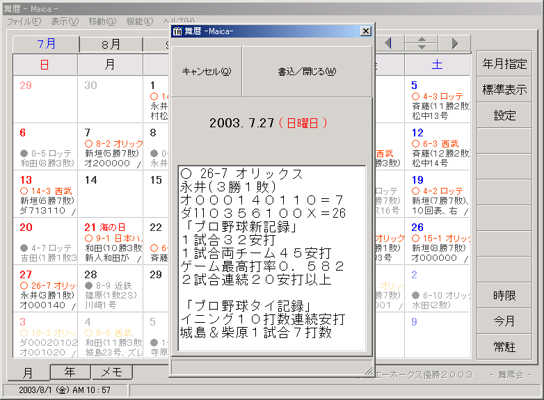The height and width of the screenshot is (400, 544).
Task: Open the 移動 (Move) menu
Action: click(102, 22)
